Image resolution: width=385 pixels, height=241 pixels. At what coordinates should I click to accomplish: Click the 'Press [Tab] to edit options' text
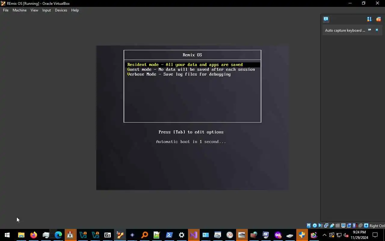pyautogui.click(x=191, y=132)
